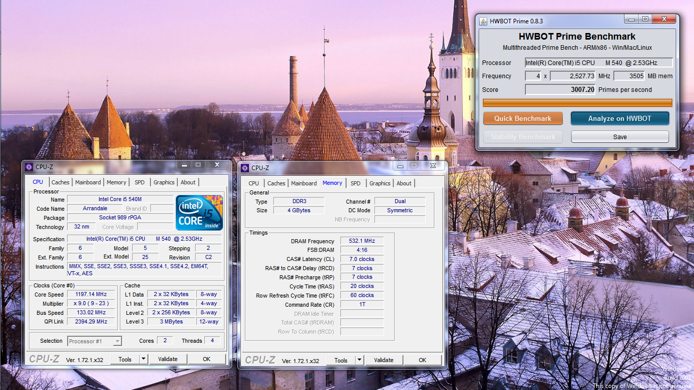Click the QPI Link value 2394.29 MHz

click(x=92, y=321)
